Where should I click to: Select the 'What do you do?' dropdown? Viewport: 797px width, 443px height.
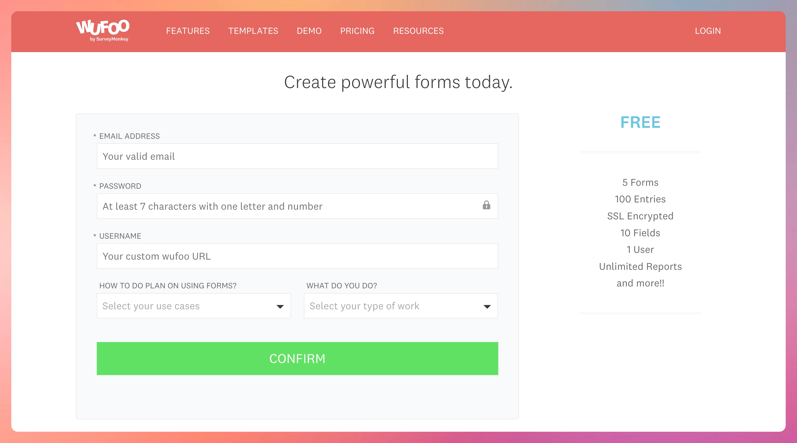click(401, 306)
